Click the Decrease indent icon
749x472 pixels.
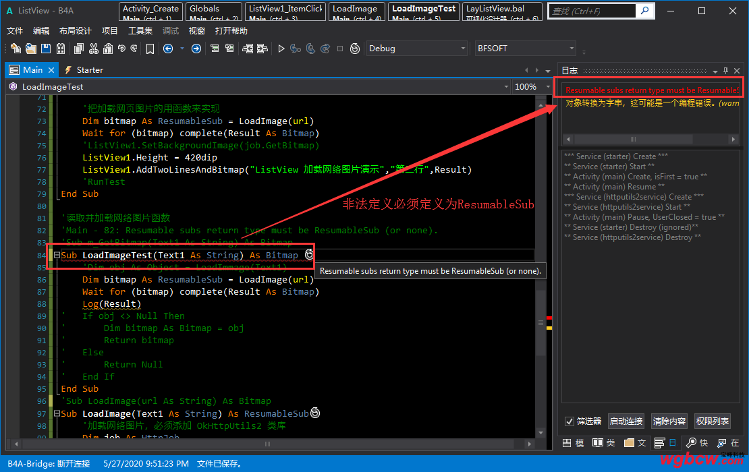coord(248,48)
